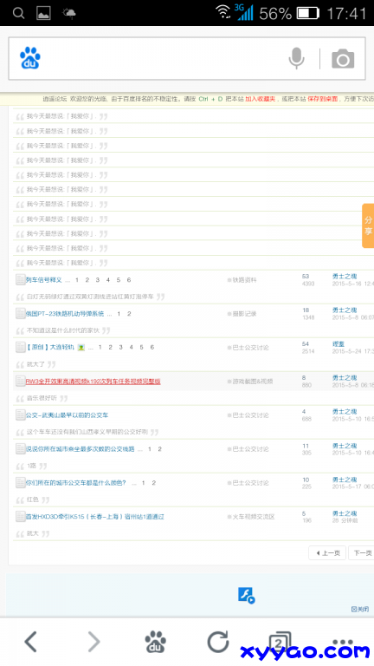
Task: Start voice search with the microphone icon
Action: pyautogui.click(x=296, y=58)
